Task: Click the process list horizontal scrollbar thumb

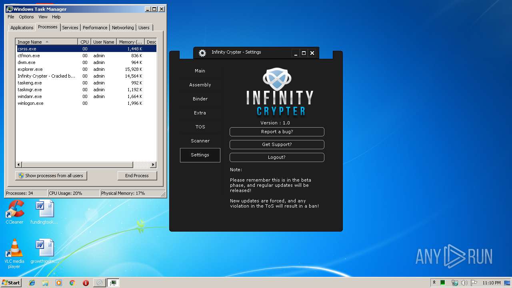Action: [77, 165]
